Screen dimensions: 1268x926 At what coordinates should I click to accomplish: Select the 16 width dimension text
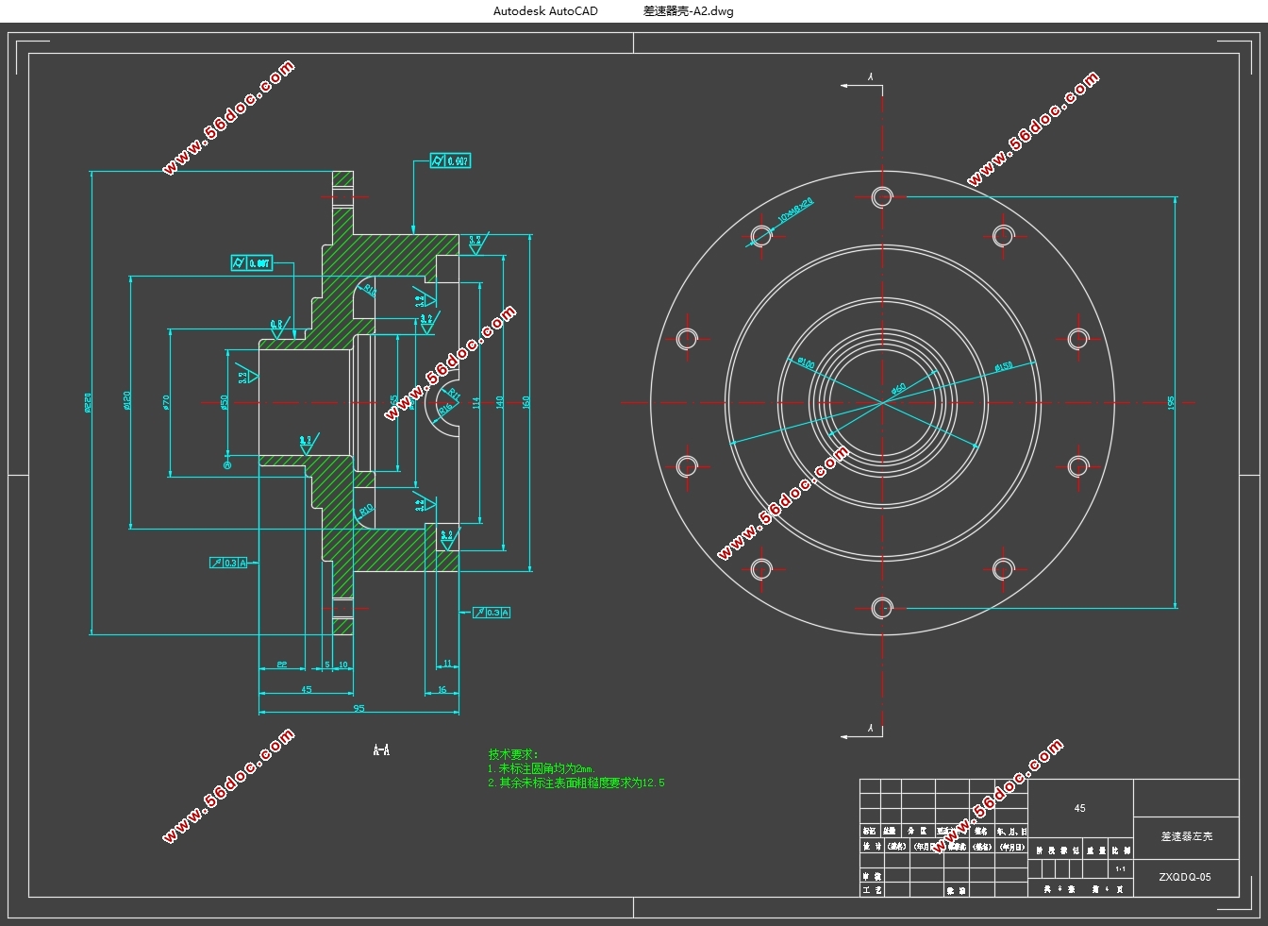click(442, 689)
